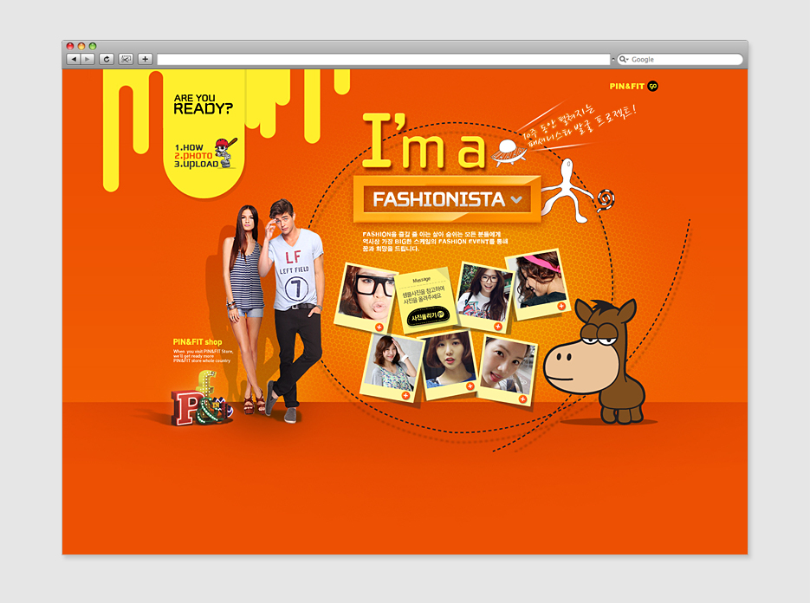Click the I'm a headline text

(x=424, y=141)
